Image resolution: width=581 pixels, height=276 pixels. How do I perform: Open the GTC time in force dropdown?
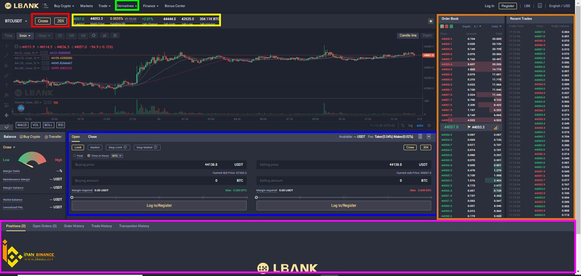(117, 156)
